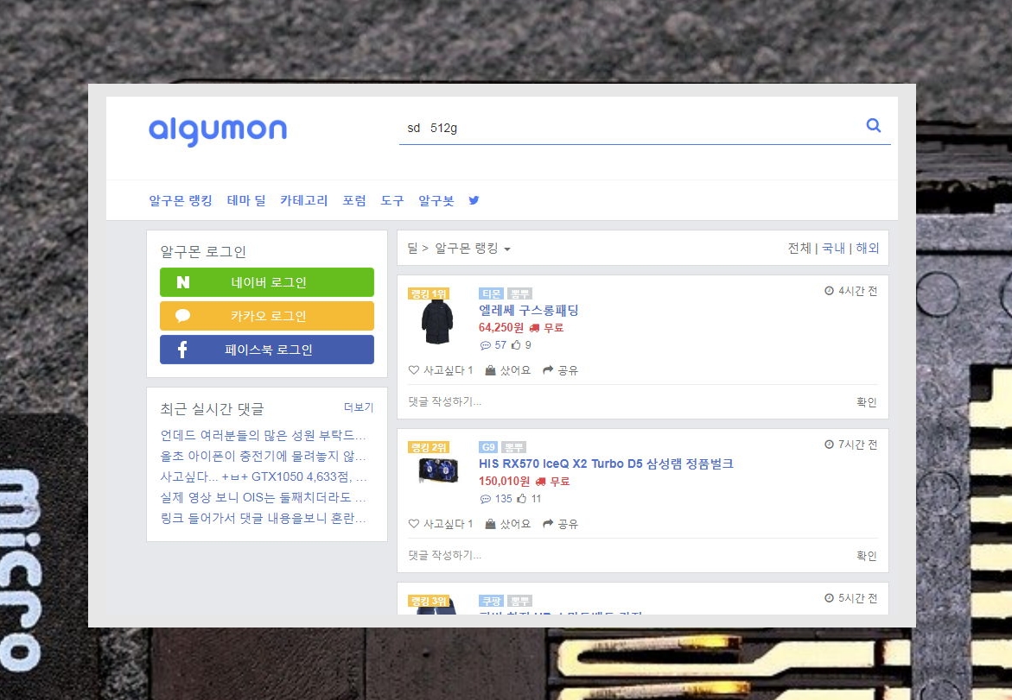Screen dimensions: 1012x700
Task: Open comment starting with 언데드 여러분들의
Action: tap(264, 435)
